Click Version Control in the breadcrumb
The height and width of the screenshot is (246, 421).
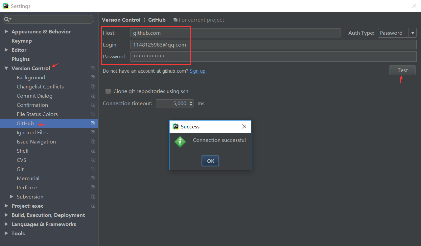121,20
